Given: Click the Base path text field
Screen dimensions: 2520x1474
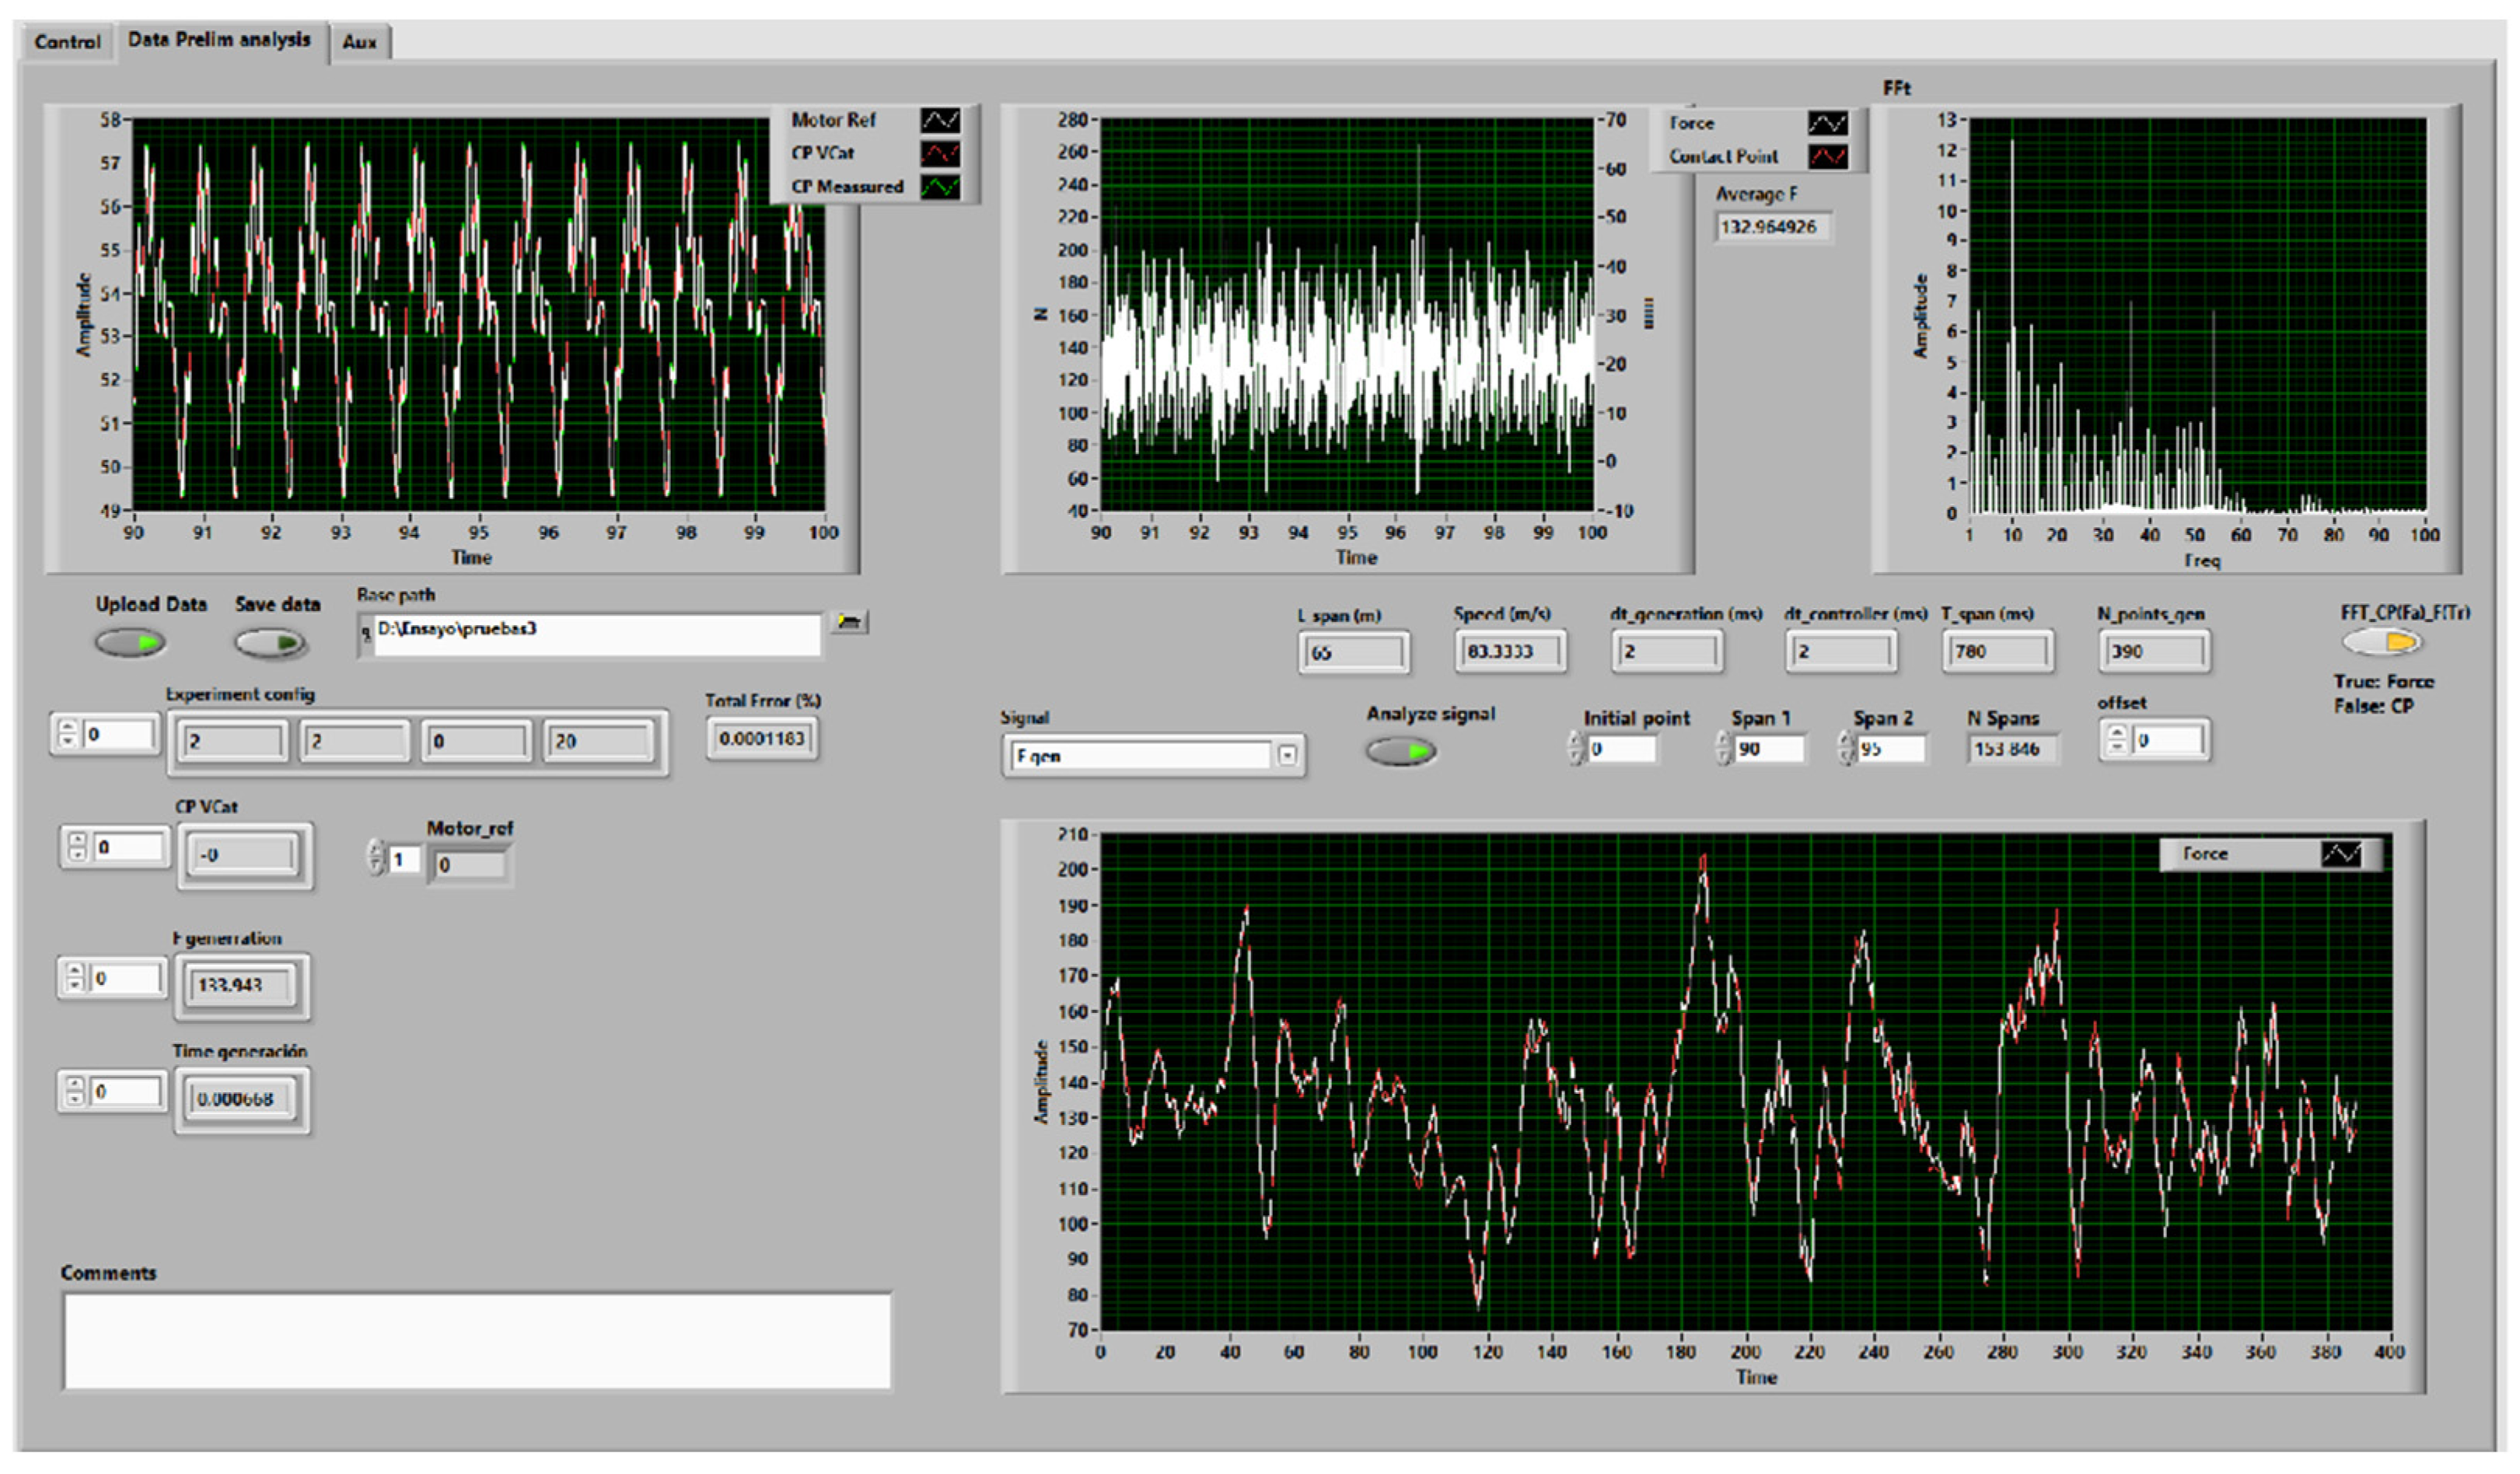Looking at the screenshot, I should tap(595, 633).
